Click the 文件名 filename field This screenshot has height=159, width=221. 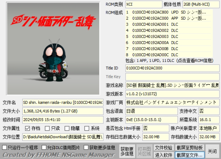point(63,103)
